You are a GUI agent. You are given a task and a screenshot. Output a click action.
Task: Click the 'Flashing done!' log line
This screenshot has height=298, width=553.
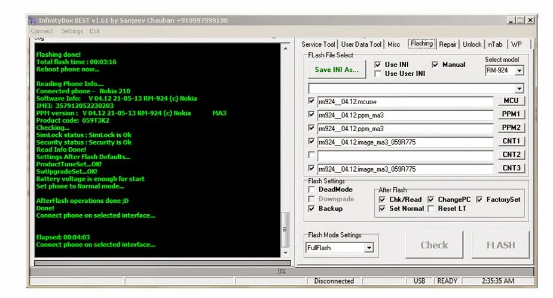click(58, 54)
